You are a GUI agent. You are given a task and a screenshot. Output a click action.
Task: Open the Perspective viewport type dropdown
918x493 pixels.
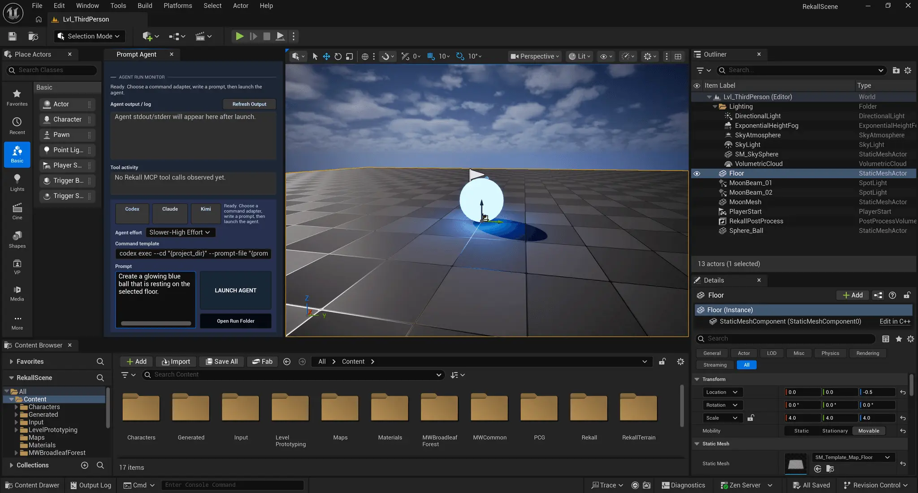click(535, 56)
